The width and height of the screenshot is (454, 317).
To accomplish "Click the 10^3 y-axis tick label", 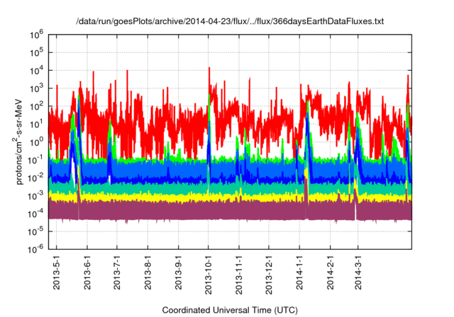I will coord(38,88).
